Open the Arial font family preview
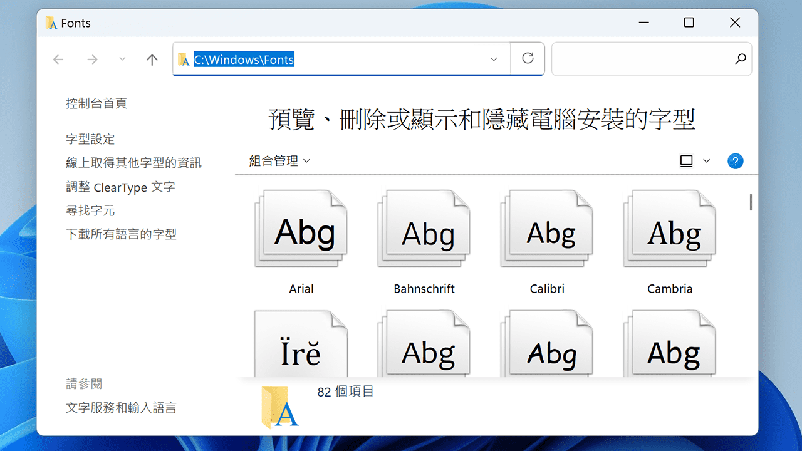The image size is (802, 451). (301, 227)
